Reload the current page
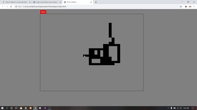This screenshot has width=197, height=110. point(11,7)
